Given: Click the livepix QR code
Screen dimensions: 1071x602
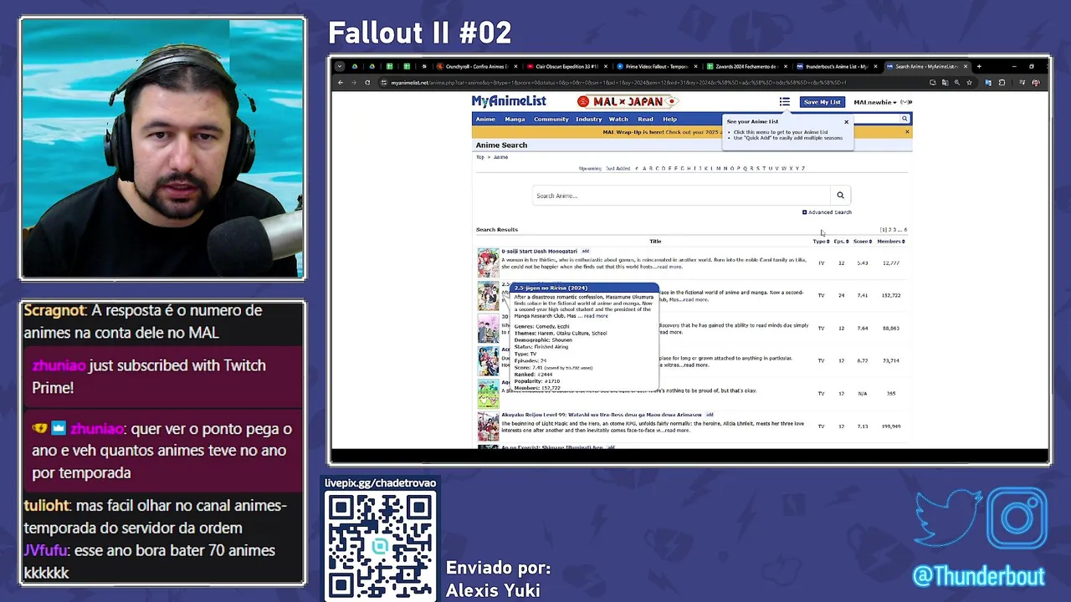Looking at the screenshot, I should (381, 547).
